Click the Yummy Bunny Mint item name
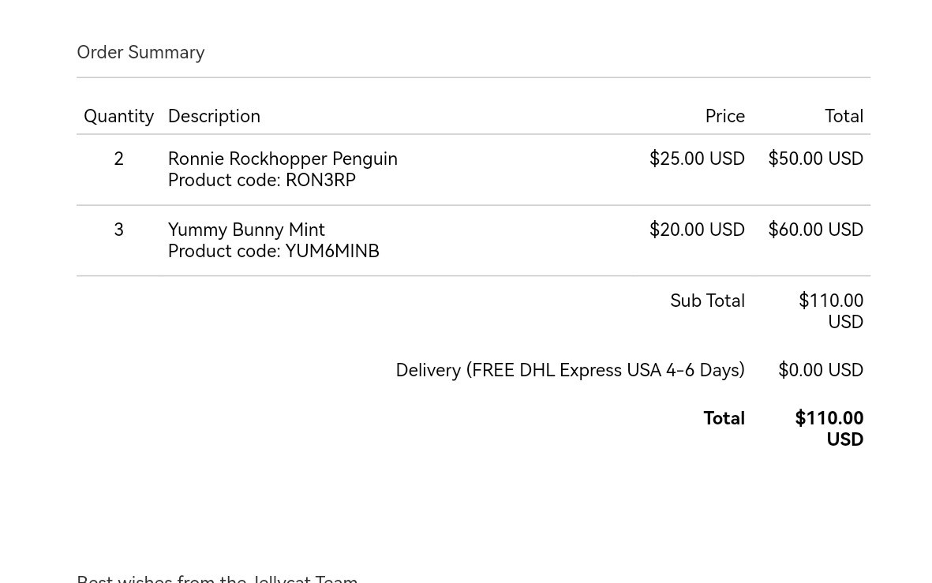The height and width of the screenshot is (583, 932). point(246,230)
